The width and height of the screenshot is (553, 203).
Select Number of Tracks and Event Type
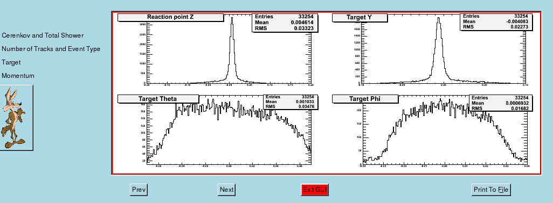[x=51, y=49]
